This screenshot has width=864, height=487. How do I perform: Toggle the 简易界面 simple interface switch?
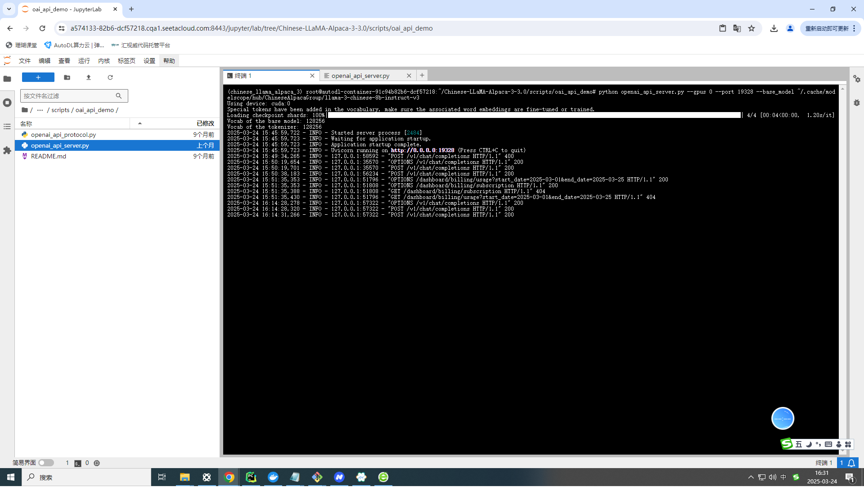[46, 463]
